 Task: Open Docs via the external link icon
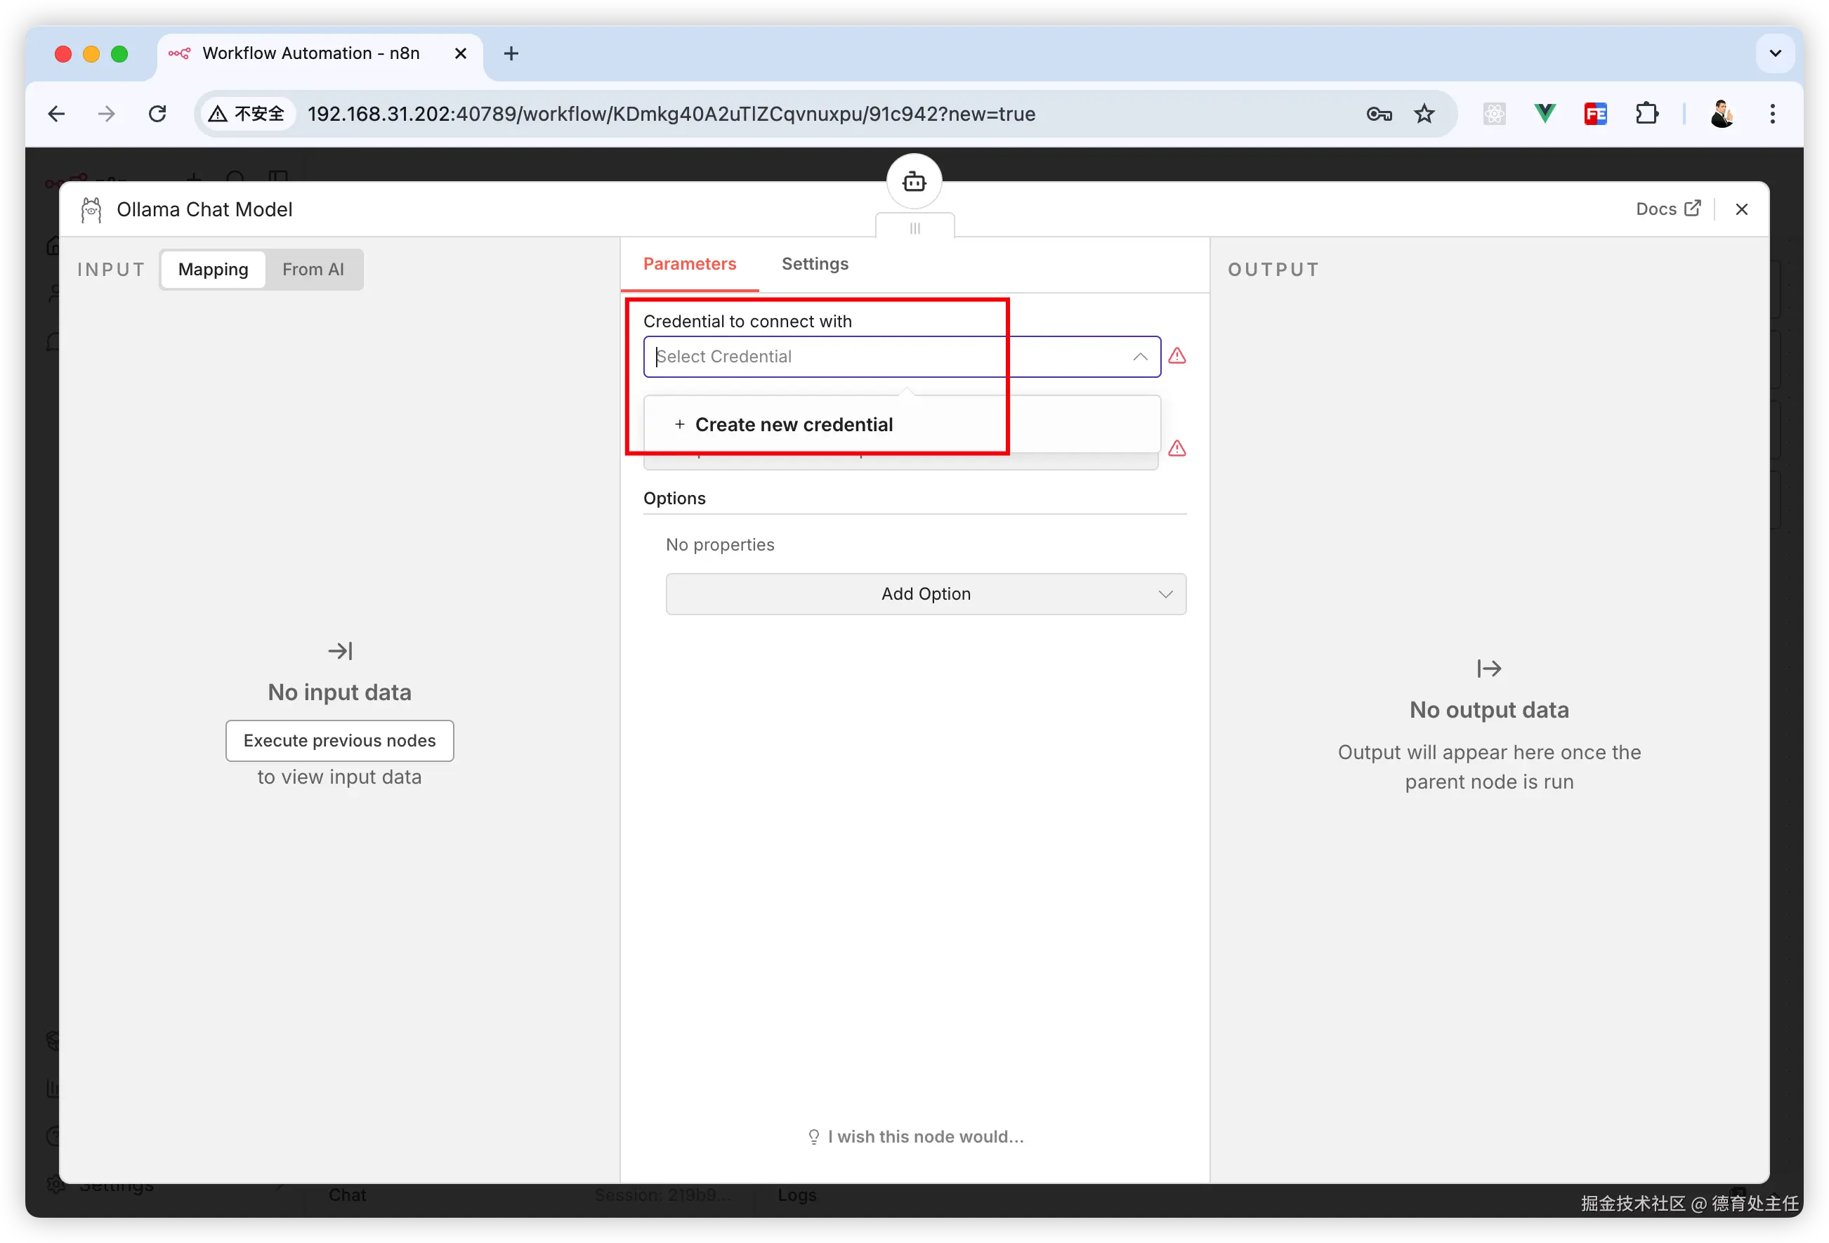tap(1692, 209)
